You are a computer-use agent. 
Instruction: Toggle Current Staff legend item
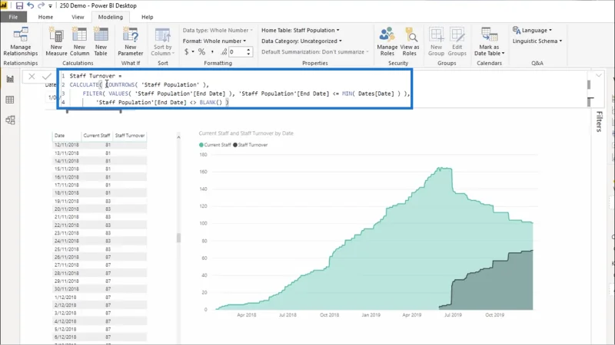pyautogui.click(x=215, y=145)
